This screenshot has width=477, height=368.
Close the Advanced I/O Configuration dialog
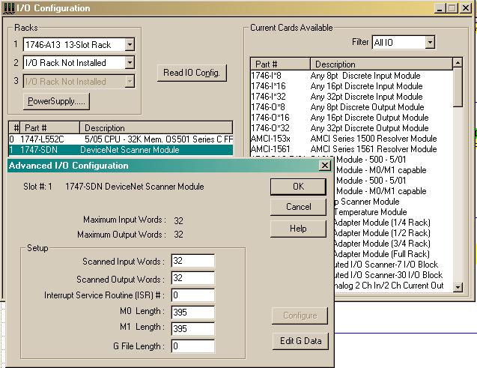325,166
